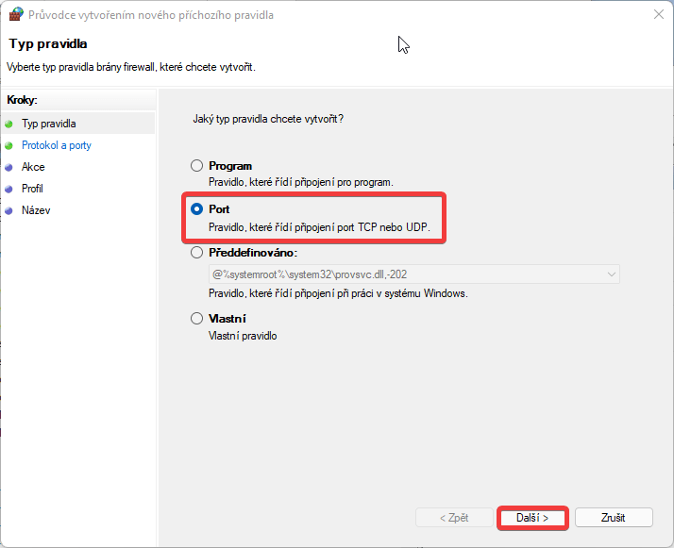Screen dimensions: 674x548
Task: Click the provsvc.dll predefined combo box
Action: click(x=414, y=274)
